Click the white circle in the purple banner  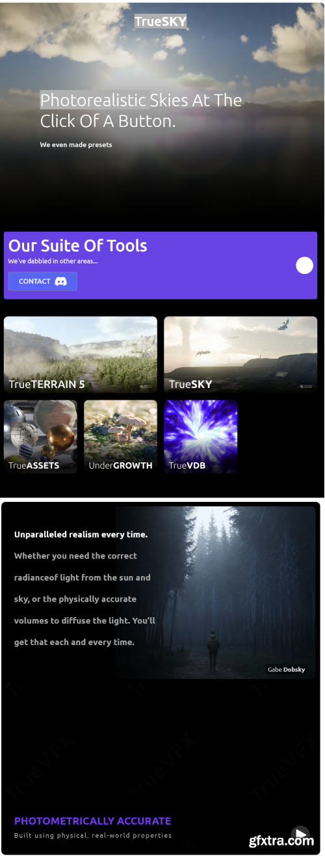point(304,266)
